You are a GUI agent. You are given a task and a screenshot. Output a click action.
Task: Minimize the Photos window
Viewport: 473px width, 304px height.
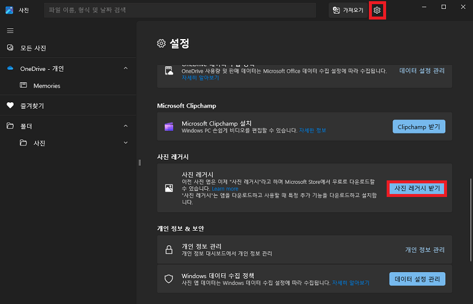pos(424,7)
